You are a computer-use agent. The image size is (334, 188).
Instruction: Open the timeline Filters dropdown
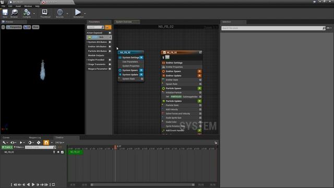(x=19, y=147)
